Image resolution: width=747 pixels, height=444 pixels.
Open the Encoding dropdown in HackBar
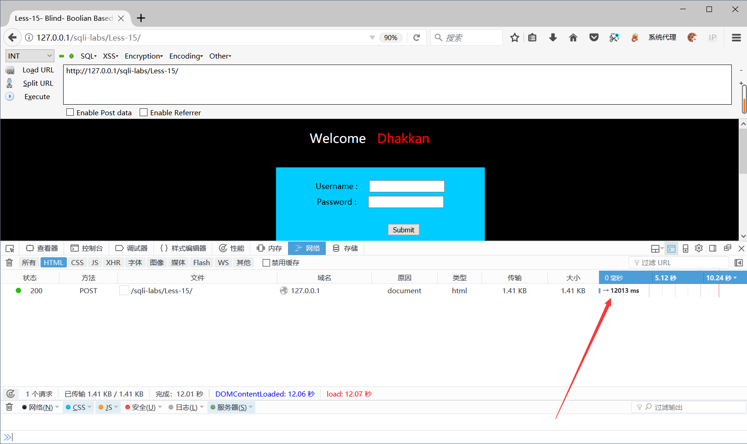(x=186, y=56)
